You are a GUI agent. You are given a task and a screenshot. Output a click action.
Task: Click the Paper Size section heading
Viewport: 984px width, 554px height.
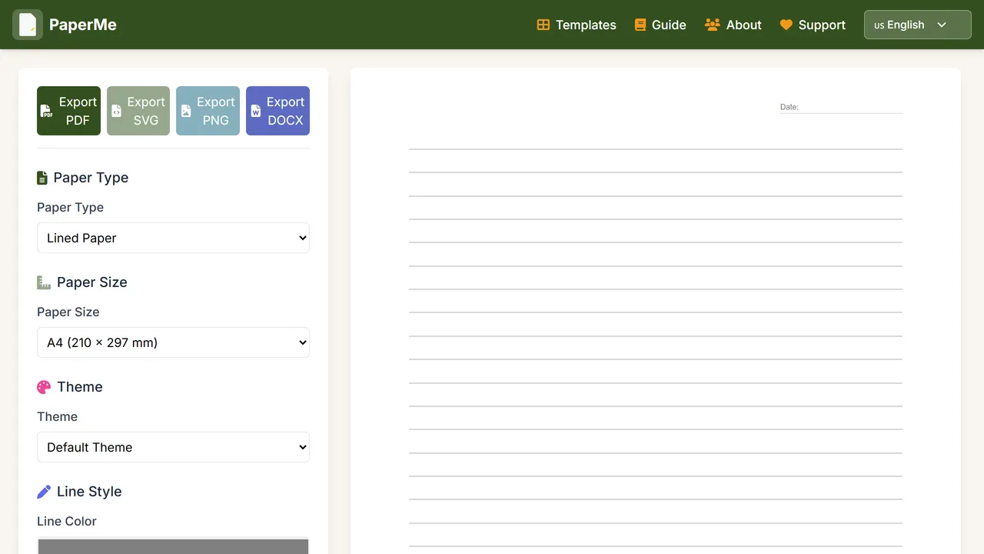coord(92,282)
